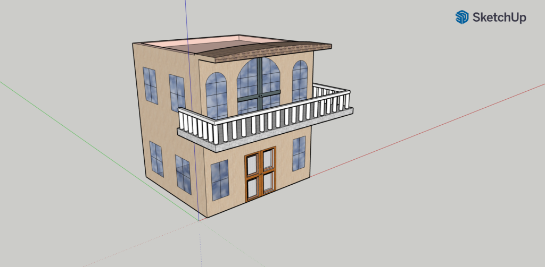Select the small arched window right of center arch

pyautogui.click(x=300, y=81)
